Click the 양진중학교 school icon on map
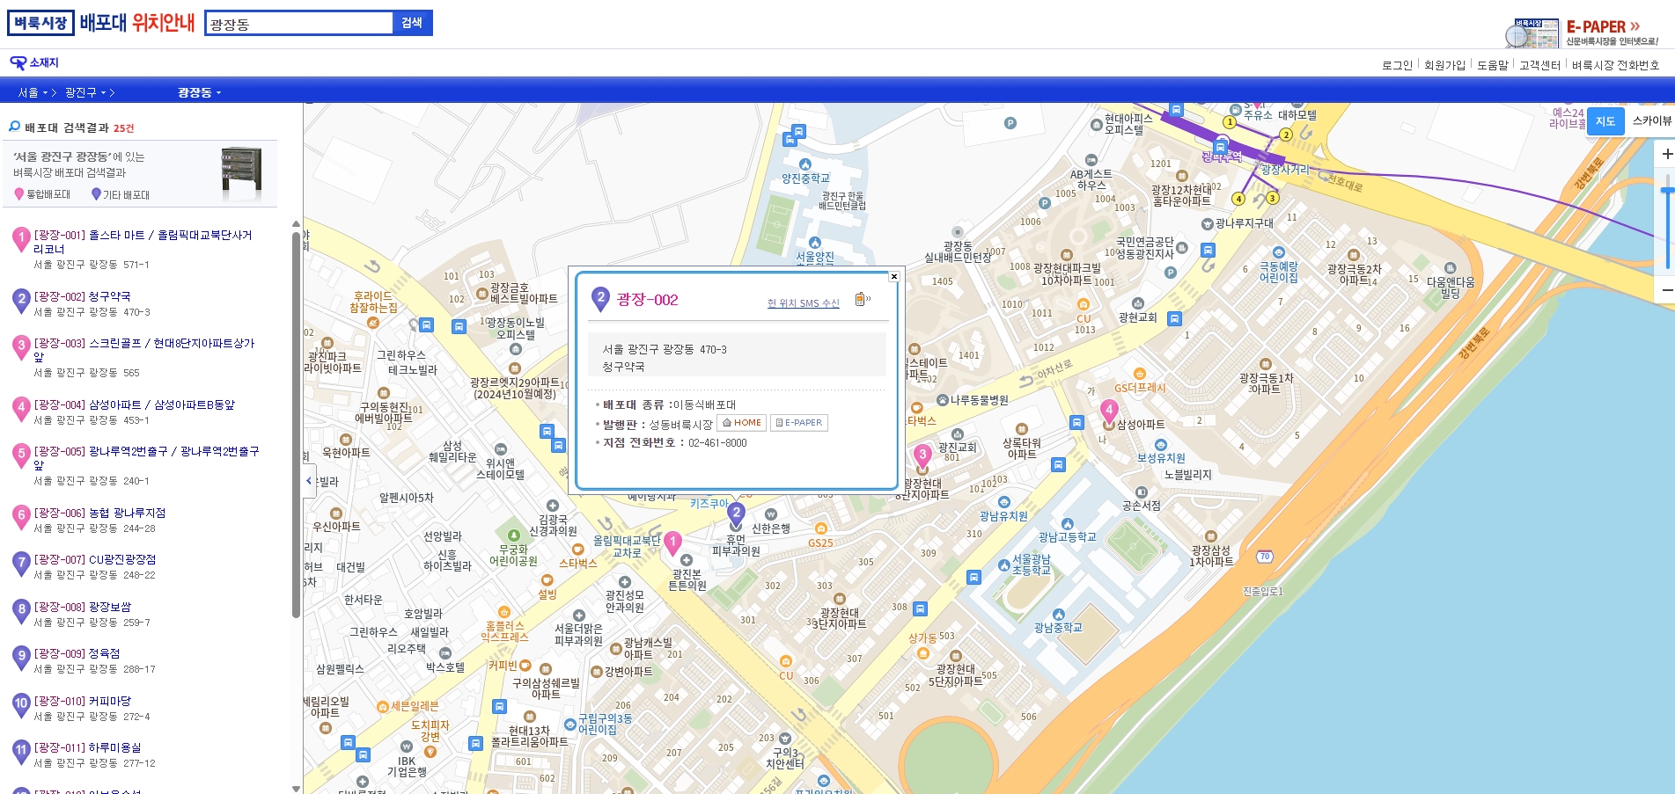 pos(804,164)
